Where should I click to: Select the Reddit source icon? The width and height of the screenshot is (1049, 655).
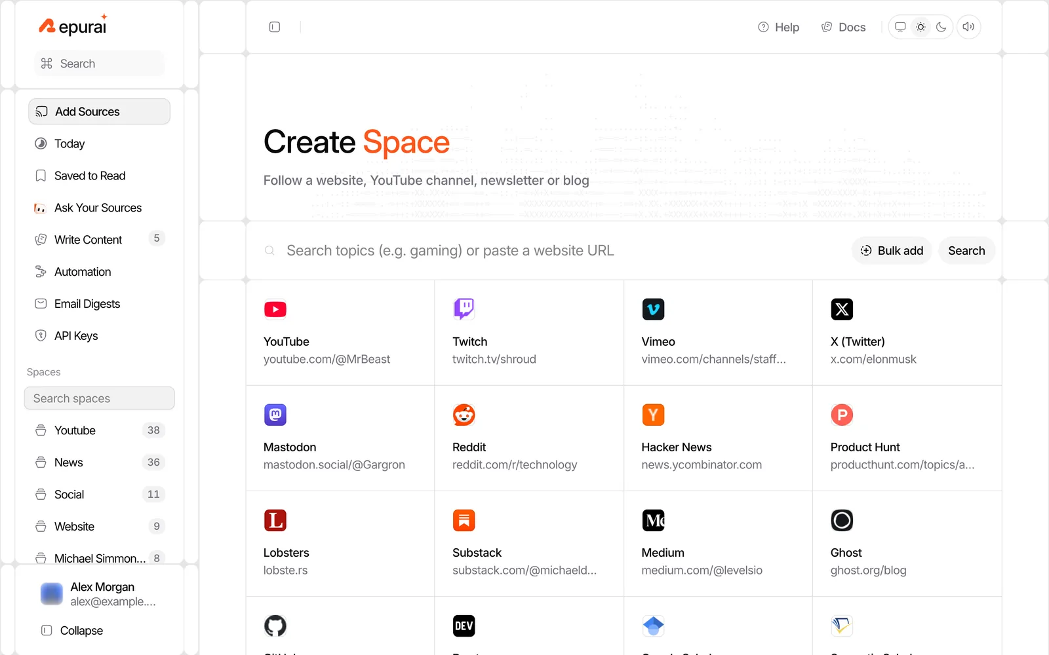[464, 415]
